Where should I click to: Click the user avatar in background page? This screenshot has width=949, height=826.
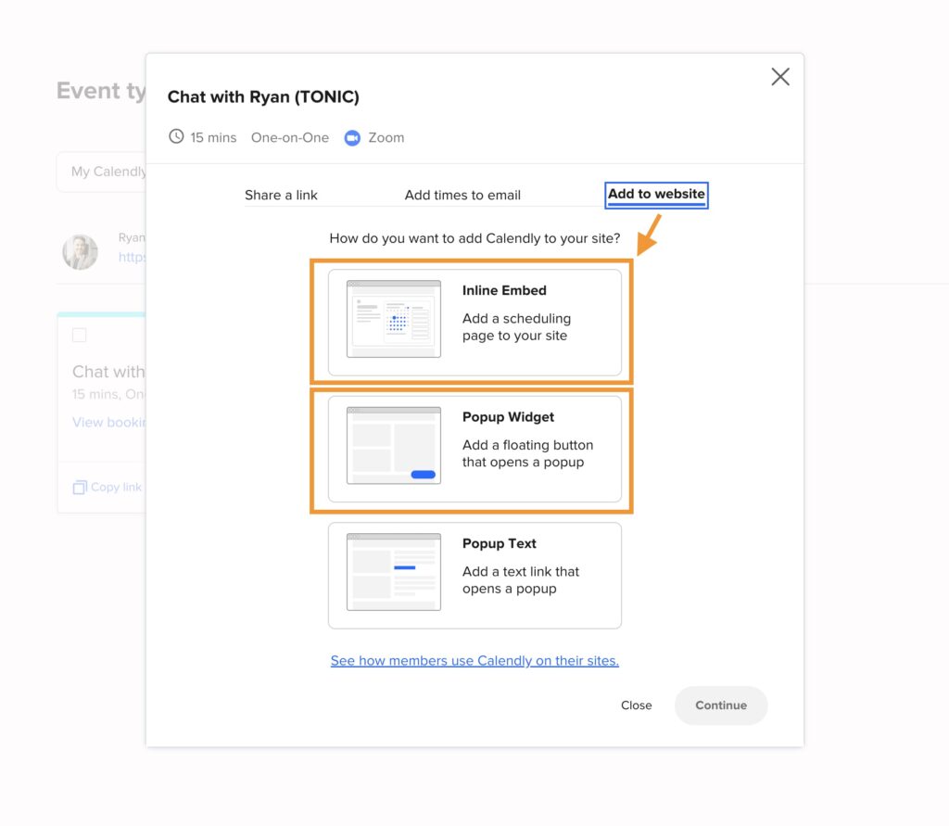coord(80,251)
